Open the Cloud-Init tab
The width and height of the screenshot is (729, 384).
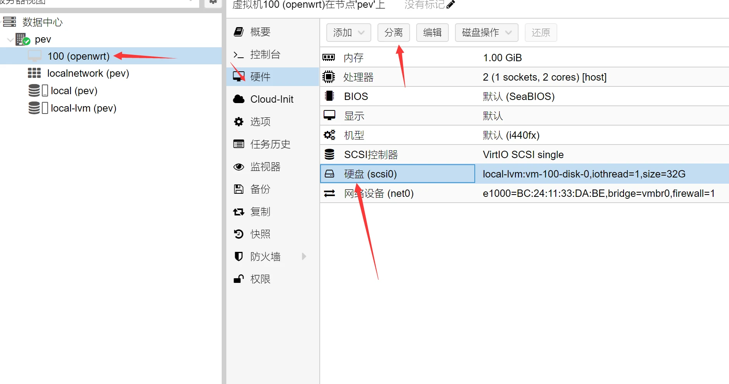pyautogui.click(x=273, y=99)
